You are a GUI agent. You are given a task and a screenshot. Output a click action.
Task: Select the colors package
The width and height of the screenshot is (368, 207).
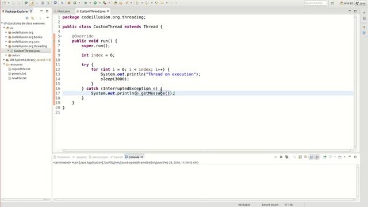pyautogui.click(x=16, y=55)
